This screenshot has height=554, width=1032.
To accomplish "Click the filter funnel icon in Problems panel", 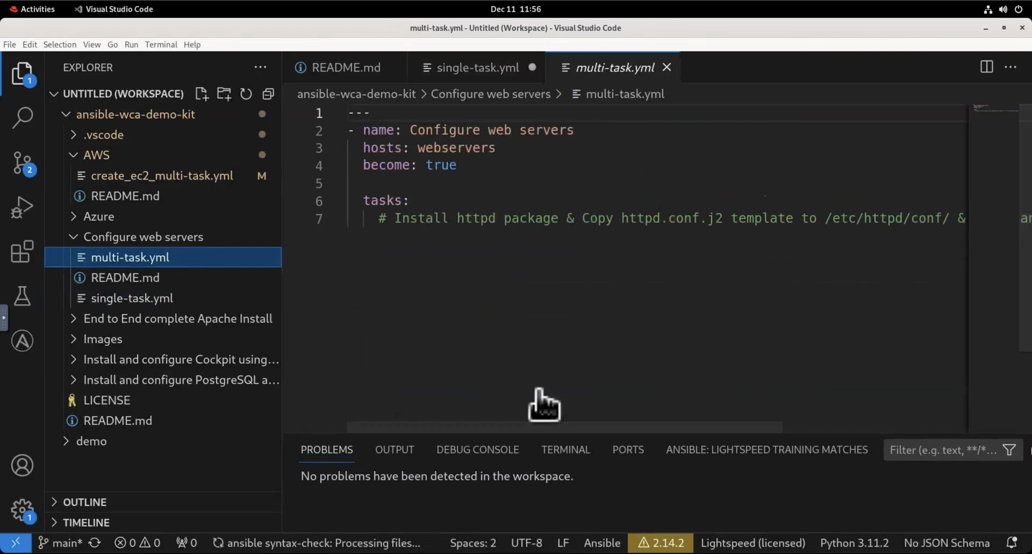I will click(1009, 450).
